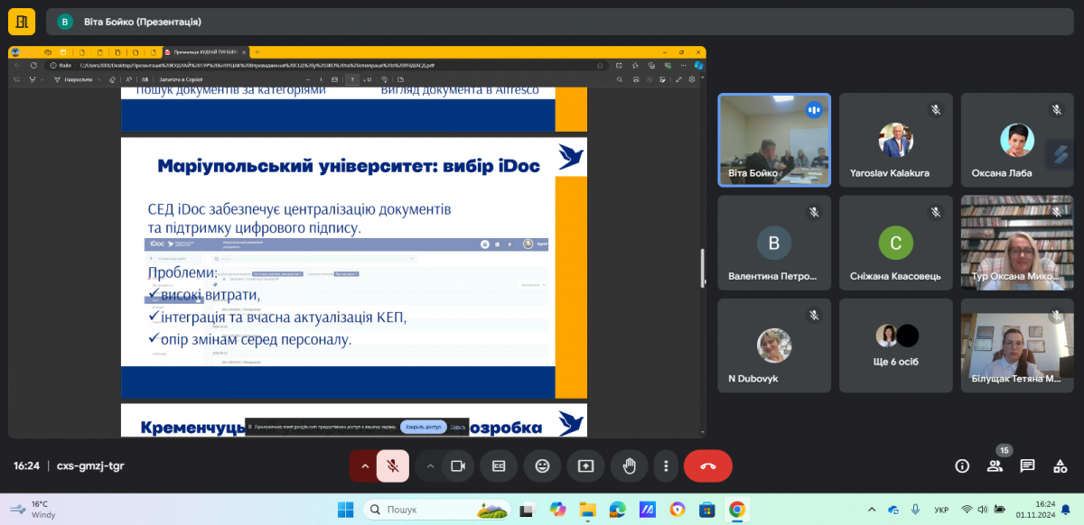Toggle closed captions

coord(499,465)
